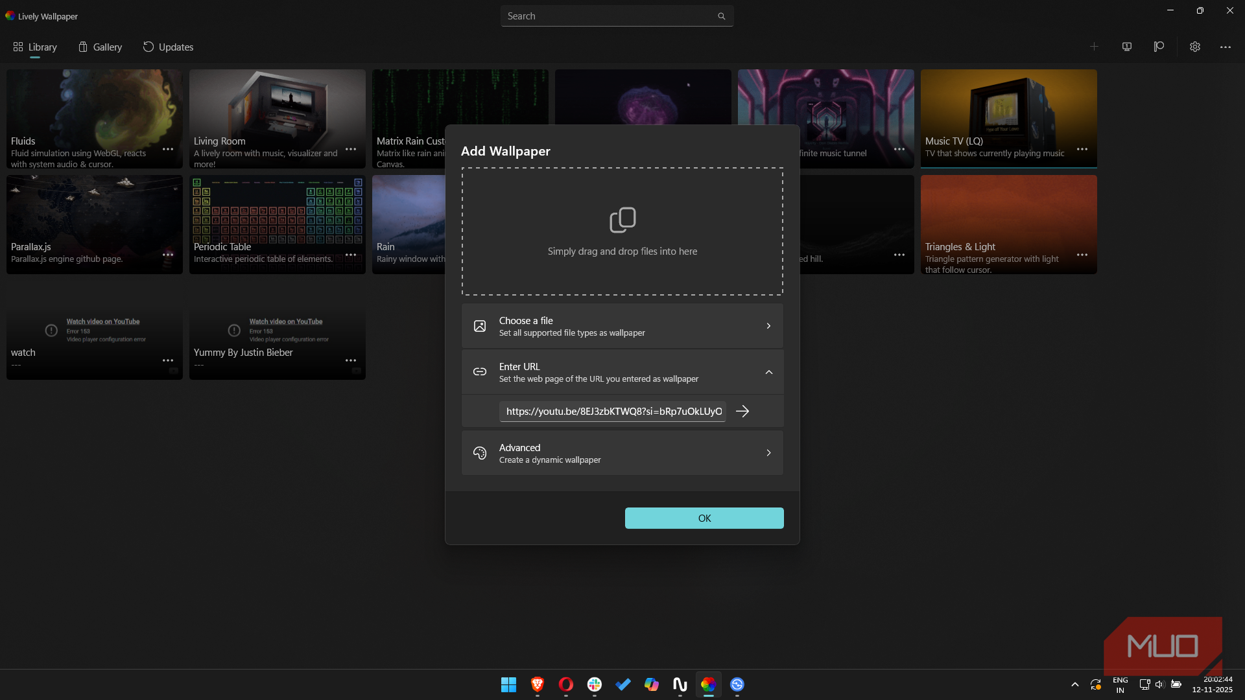Open the flag-shaped icon beside settings

1159,47
